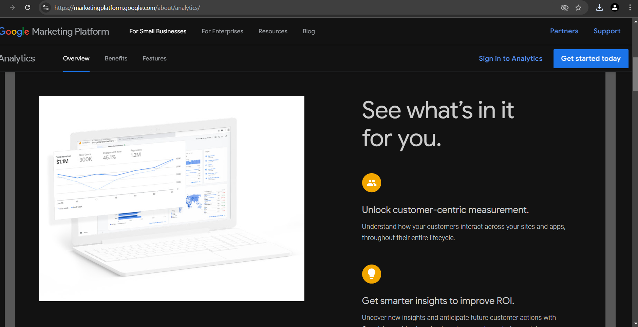Open the Sign in to Analytics link
The height and width of the screenshot is (327, 638).
[510, 58]
